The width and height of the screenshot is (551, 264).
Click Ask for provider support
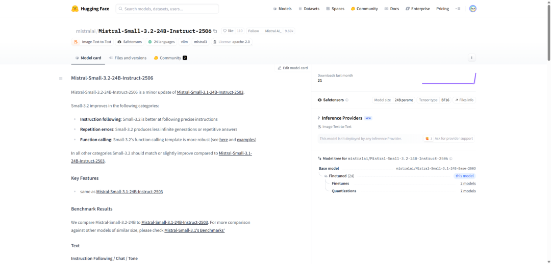coord(449,139)
